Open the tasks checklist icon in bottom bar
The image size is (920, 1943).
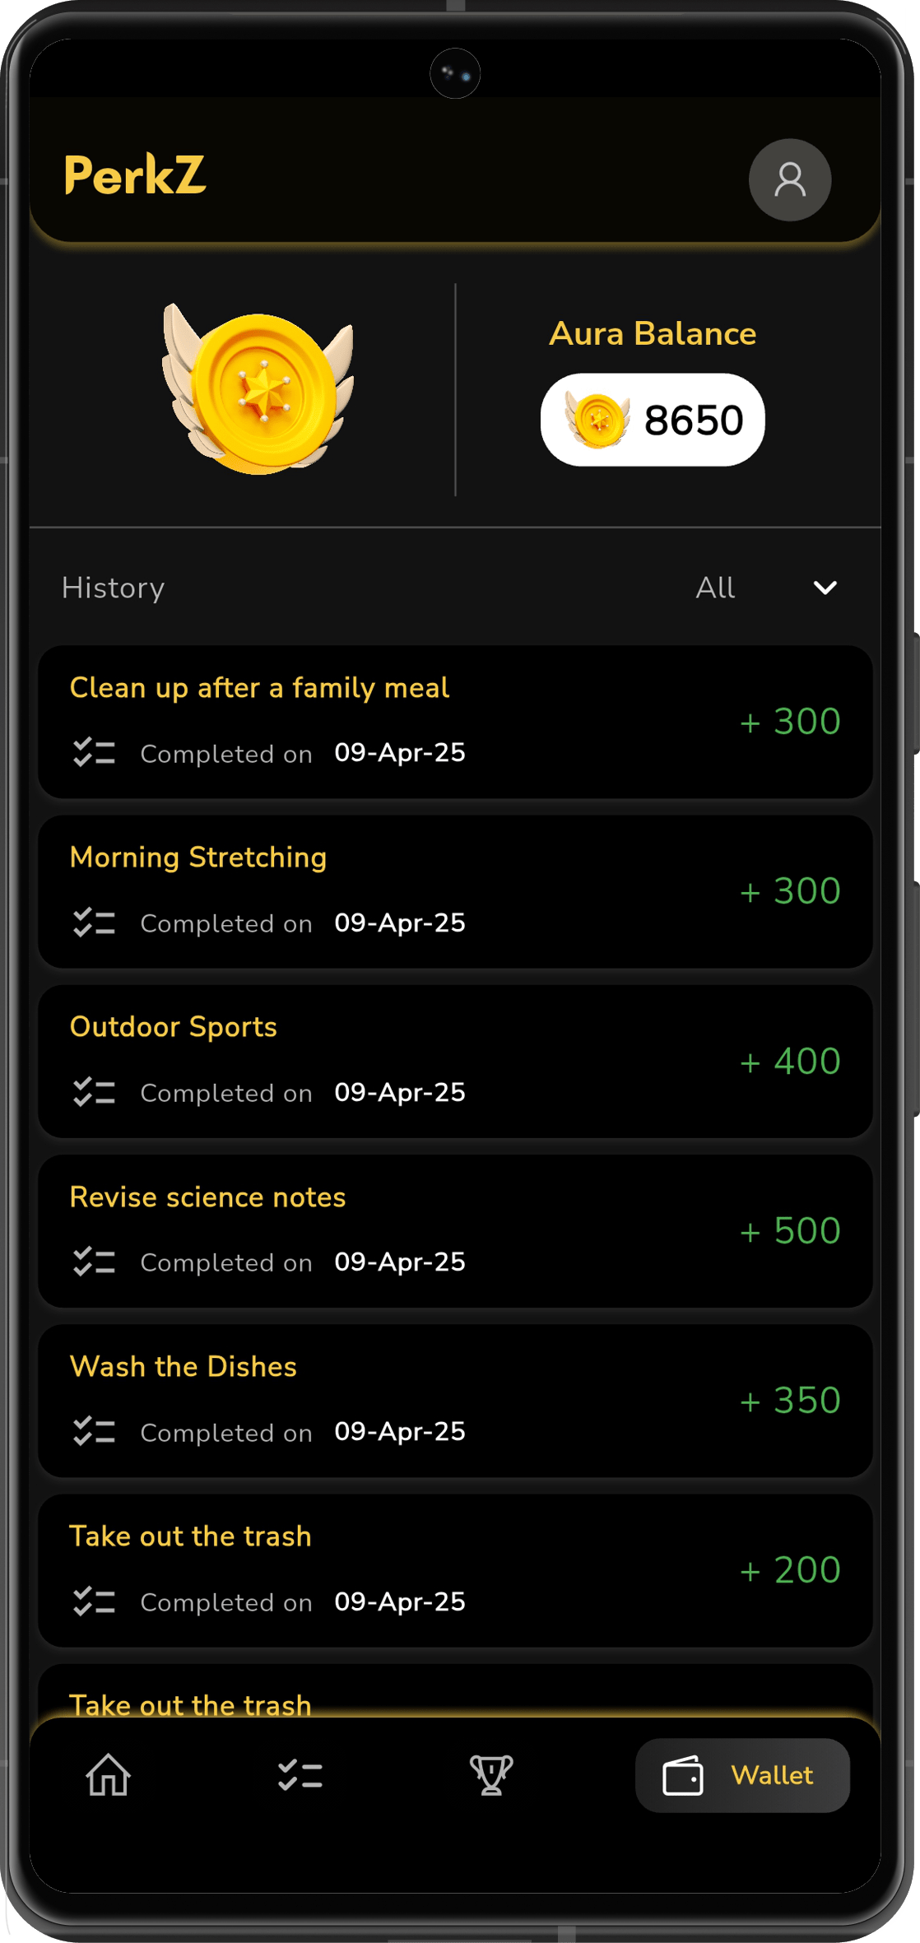[300, 1775]
